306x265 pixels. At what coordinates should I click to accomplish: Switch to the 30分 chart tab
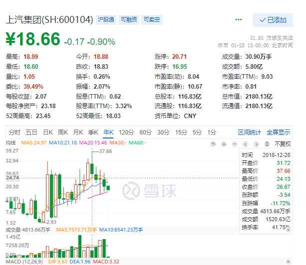pyautogui.click(x=163, y=132)
